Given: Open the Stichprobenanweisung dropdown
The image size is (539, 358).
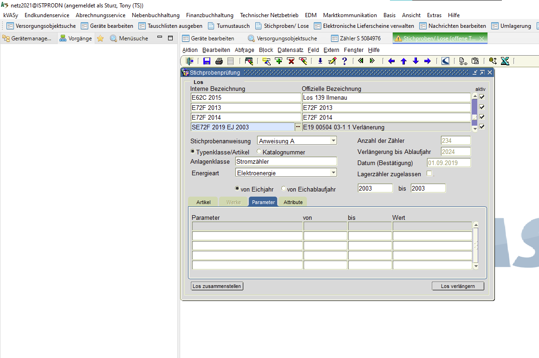Looking at the screenshot, I should [x=333, y=141].
